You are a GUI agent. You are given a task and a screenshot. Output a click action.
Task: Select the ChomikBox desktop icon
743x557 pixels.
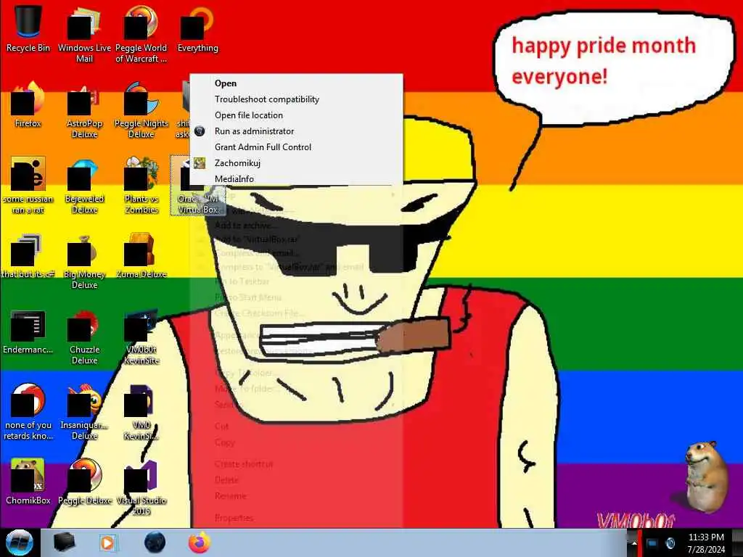pyautogui.click(x=28, y=482)
